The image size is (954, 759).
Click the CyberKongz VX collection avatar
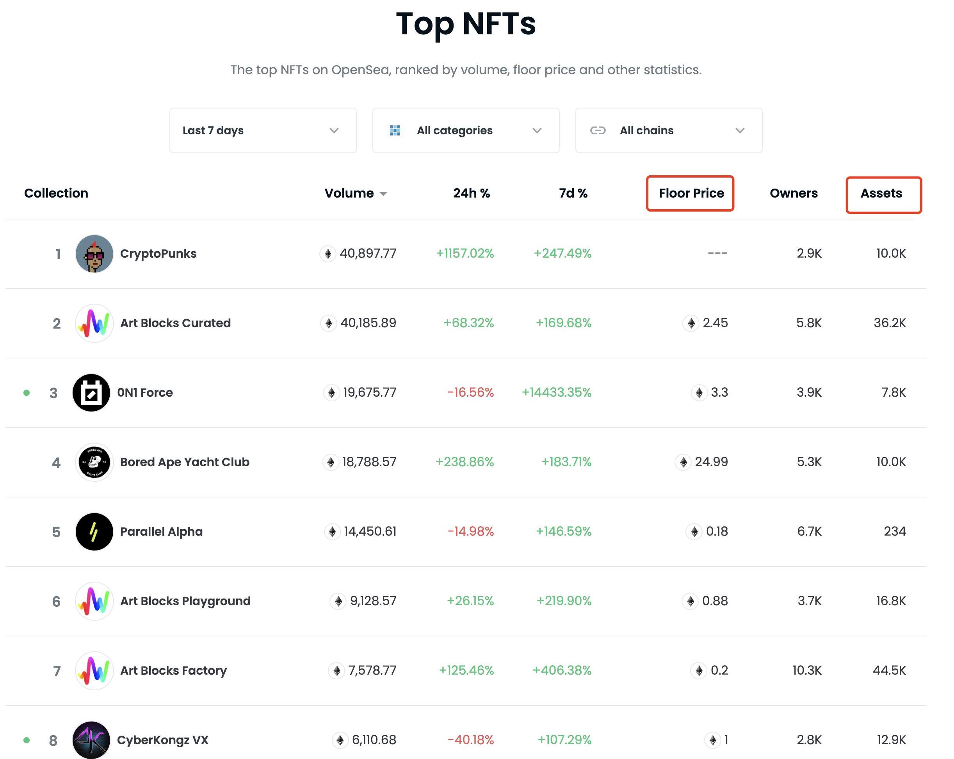pos(91,739)
